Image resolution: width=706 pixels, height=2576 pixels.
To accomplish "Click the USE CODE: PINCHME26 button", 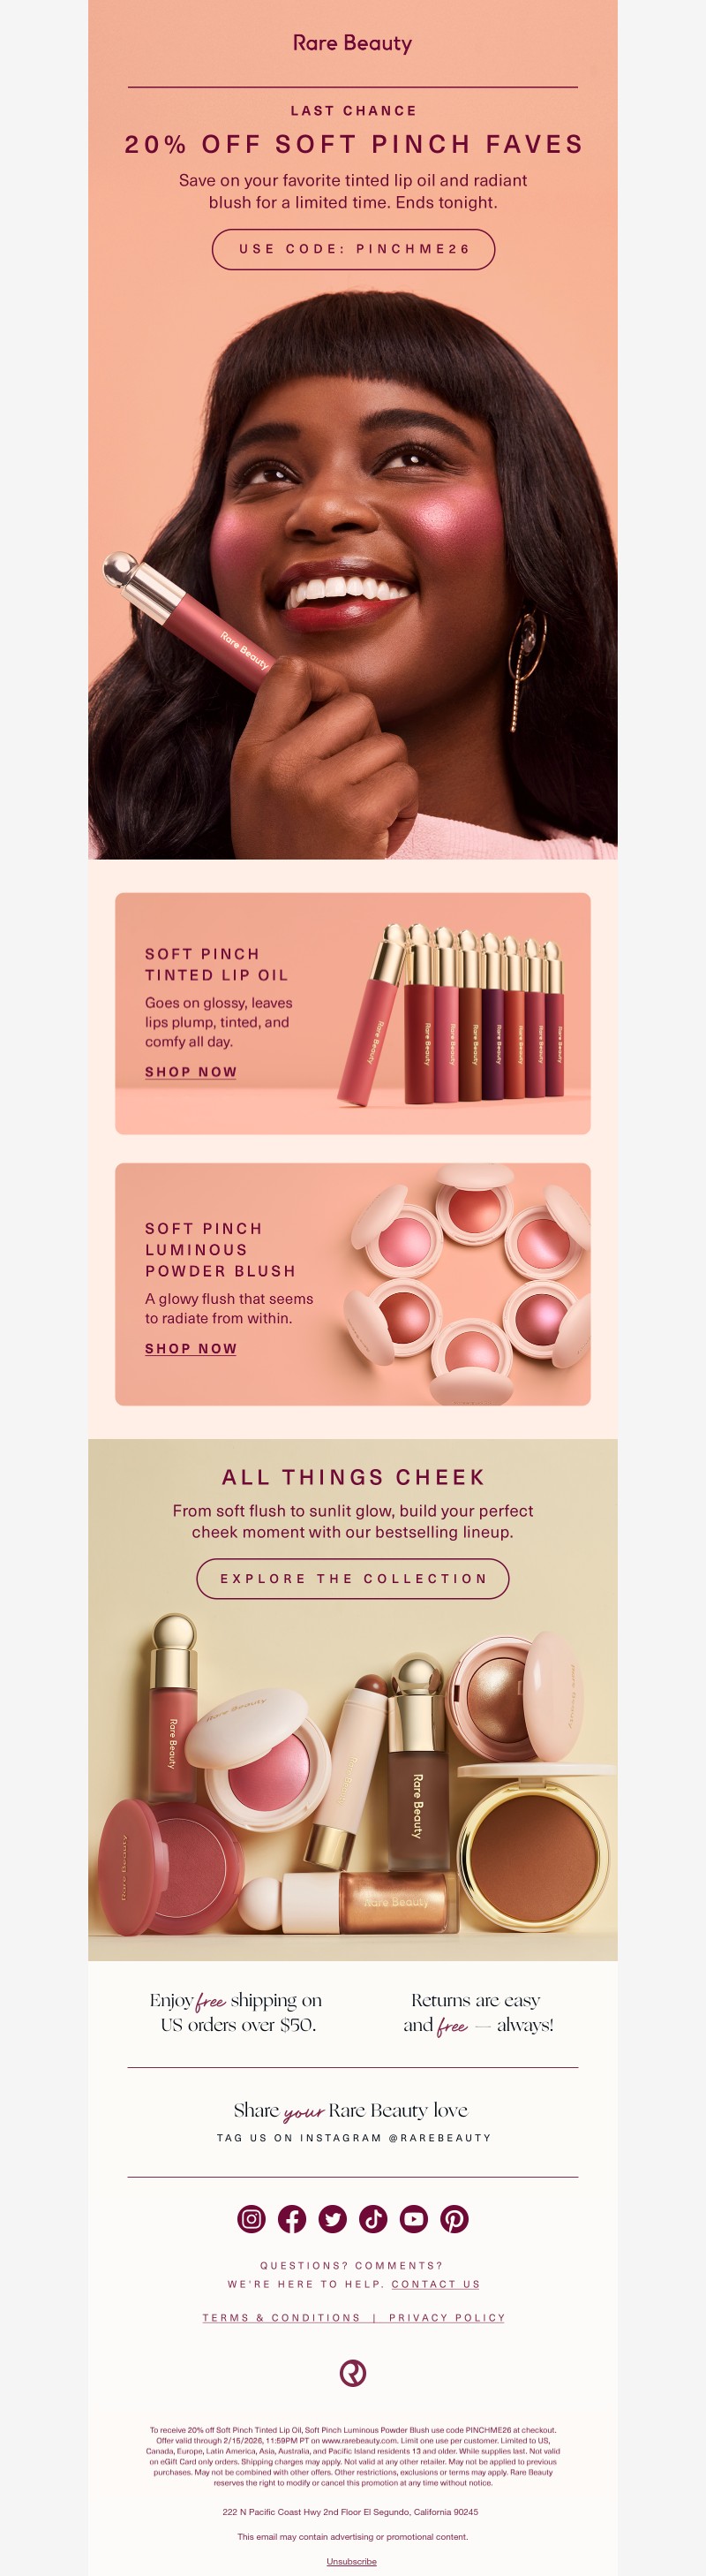I will pyautogui.click(x=354, y=249).
